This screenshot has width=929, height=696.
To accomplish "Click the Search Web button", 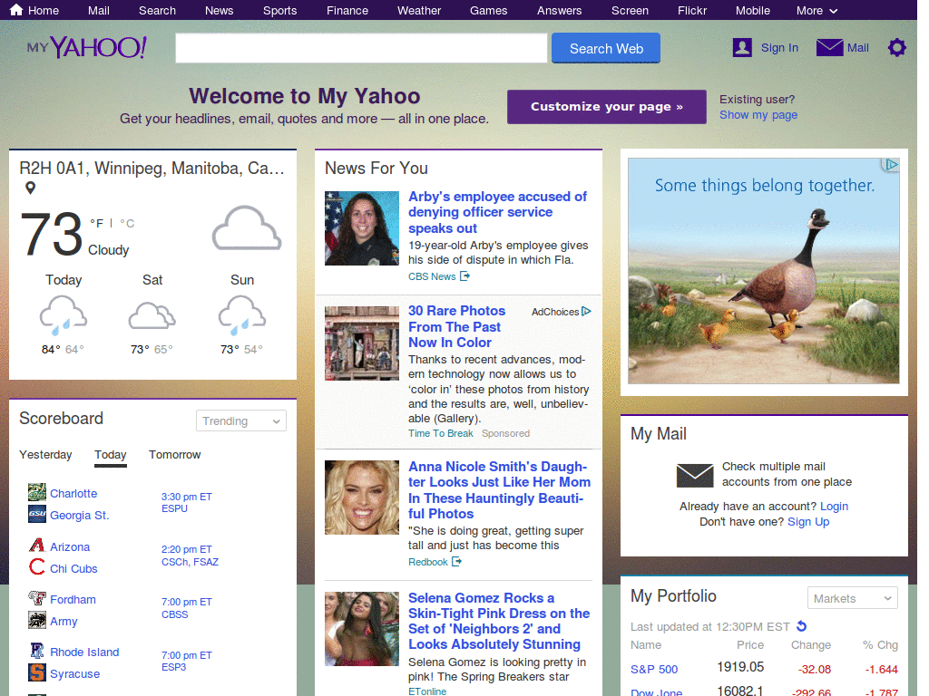I will pos(605,48).
